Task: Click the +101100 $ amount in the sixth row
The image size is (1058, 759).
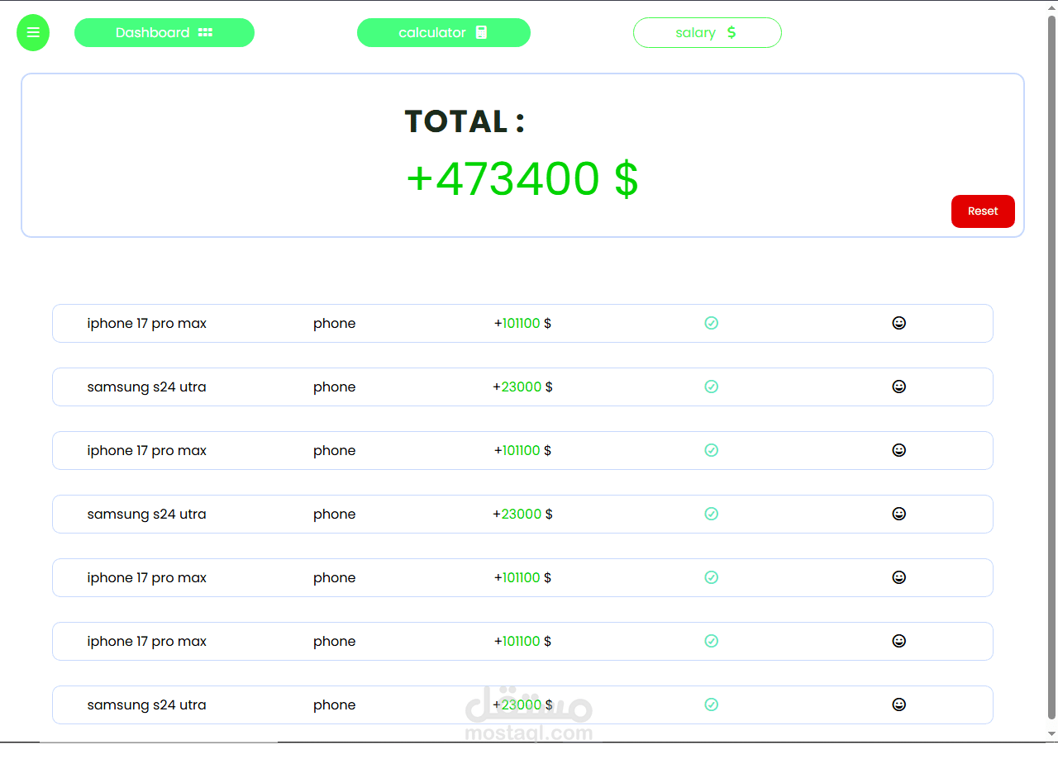Action: [x=522, y=642]
